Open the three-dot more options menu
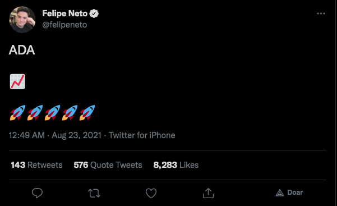 point(321,13)
